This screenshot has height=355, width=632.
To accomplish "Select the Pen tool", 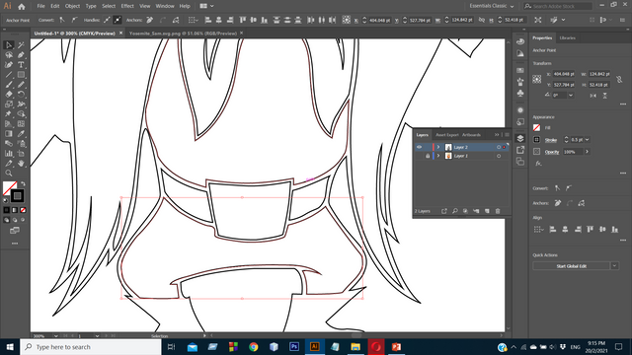I will point(21,55).
